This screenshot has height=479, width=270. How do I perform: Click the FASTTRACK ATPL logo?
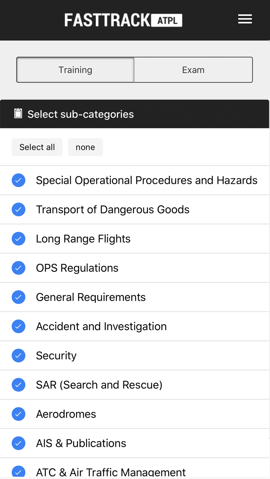coord(123,20)
